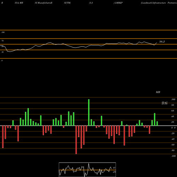Click the LMRKP ticker symbol text
This screenshot has height=177, width=177.
[x=119, y=3]
